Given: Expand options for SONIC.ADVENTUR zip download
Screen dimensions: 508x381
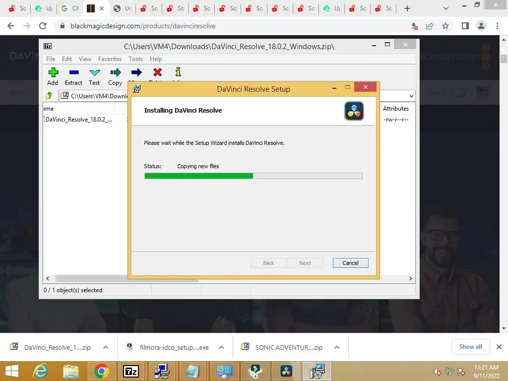Looking at the screenshot, I should click(x=337, y=347).
